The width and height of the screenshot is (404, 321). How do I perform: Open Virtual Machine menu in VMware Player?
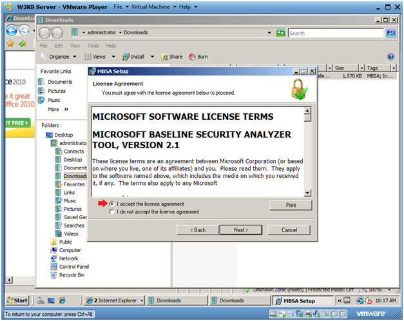pyautogui.click(x=153, y=6)
